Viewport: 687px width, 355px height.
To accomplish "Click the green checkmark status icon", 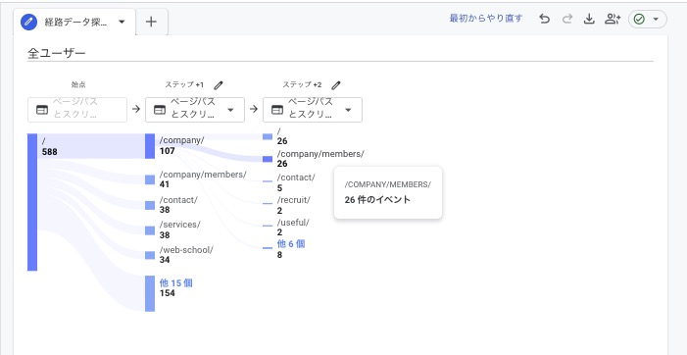I will pyautogui.click(x=639, y=20).
